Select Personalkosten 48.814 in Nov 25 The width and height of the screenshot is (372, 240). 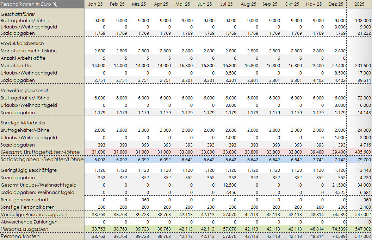(317, 236)
